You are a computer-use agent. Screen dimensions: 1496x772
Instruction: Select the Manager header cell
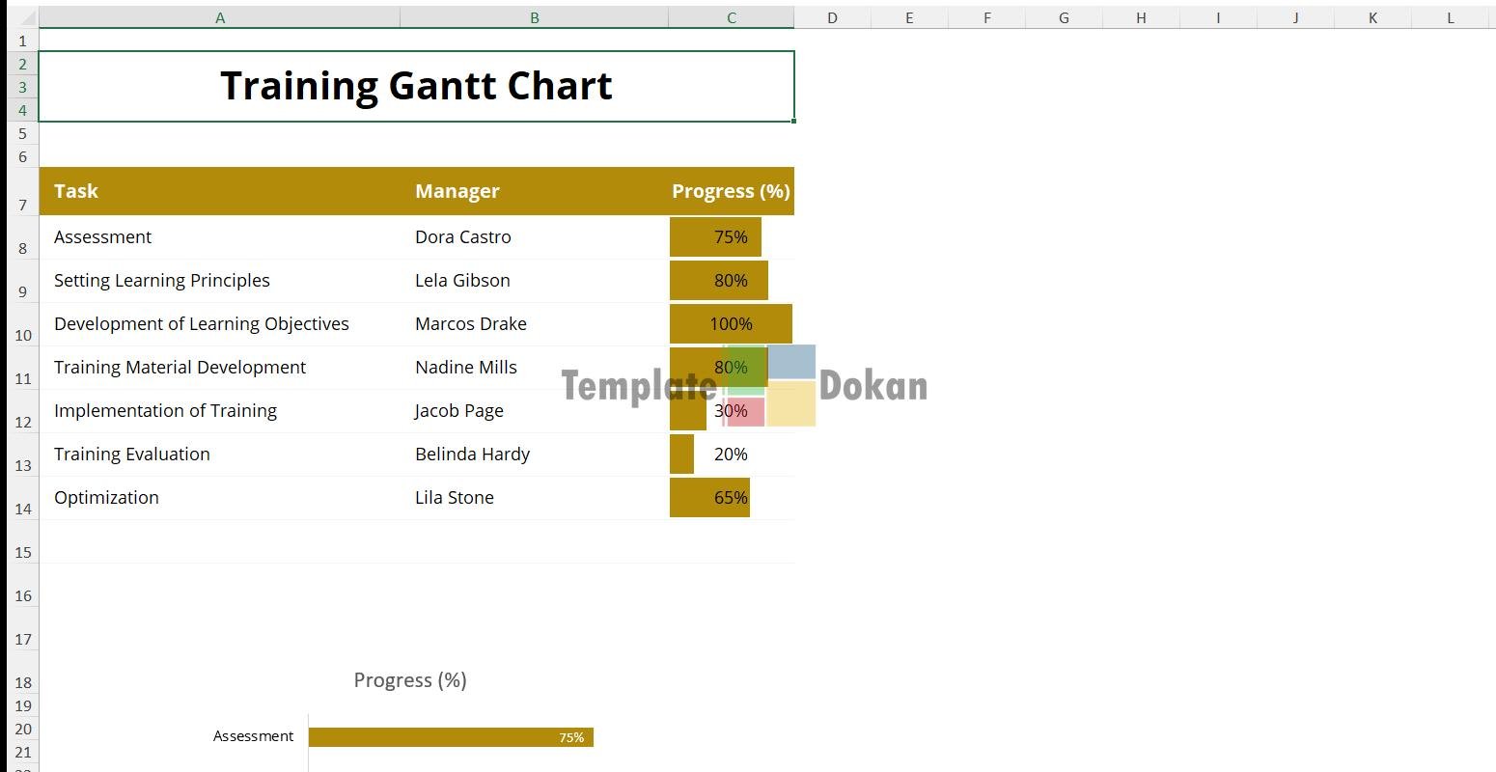click(534, 191)
